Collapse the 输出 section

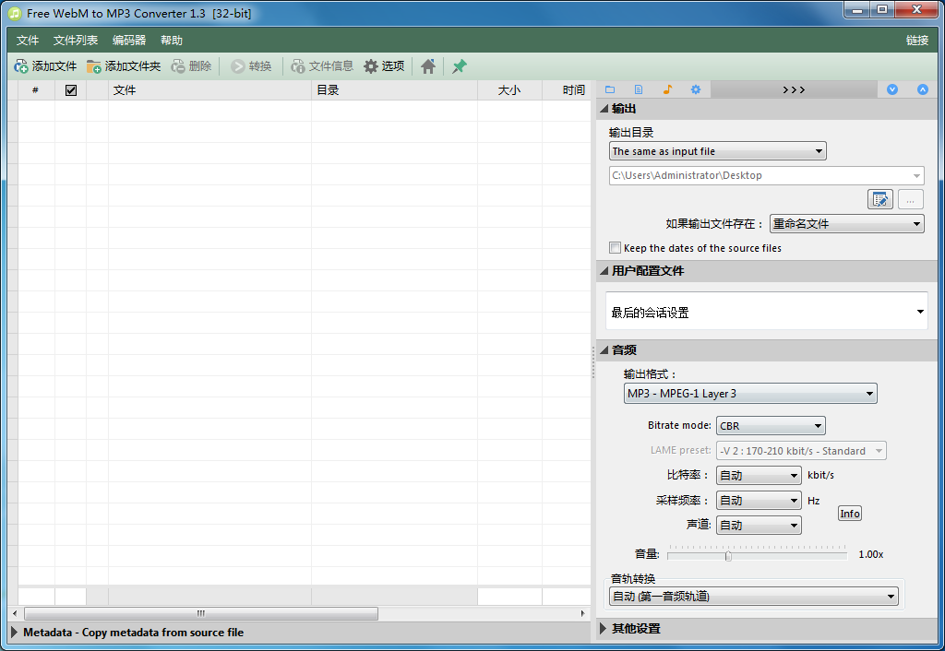tap(604, 109)
